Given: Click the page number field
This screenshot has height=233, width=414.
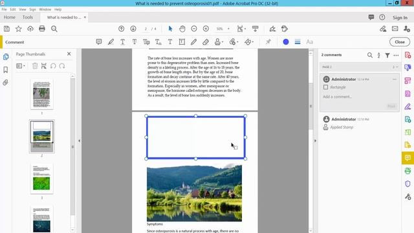Looking at the screenshot, I should (x=146, y=28).
